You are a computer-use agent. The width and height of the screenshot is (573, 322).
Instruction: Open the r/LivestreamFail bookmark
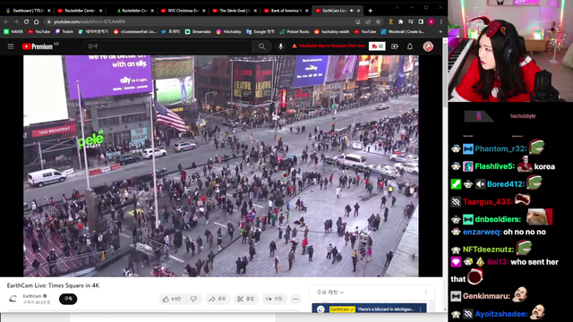(135, 32)
